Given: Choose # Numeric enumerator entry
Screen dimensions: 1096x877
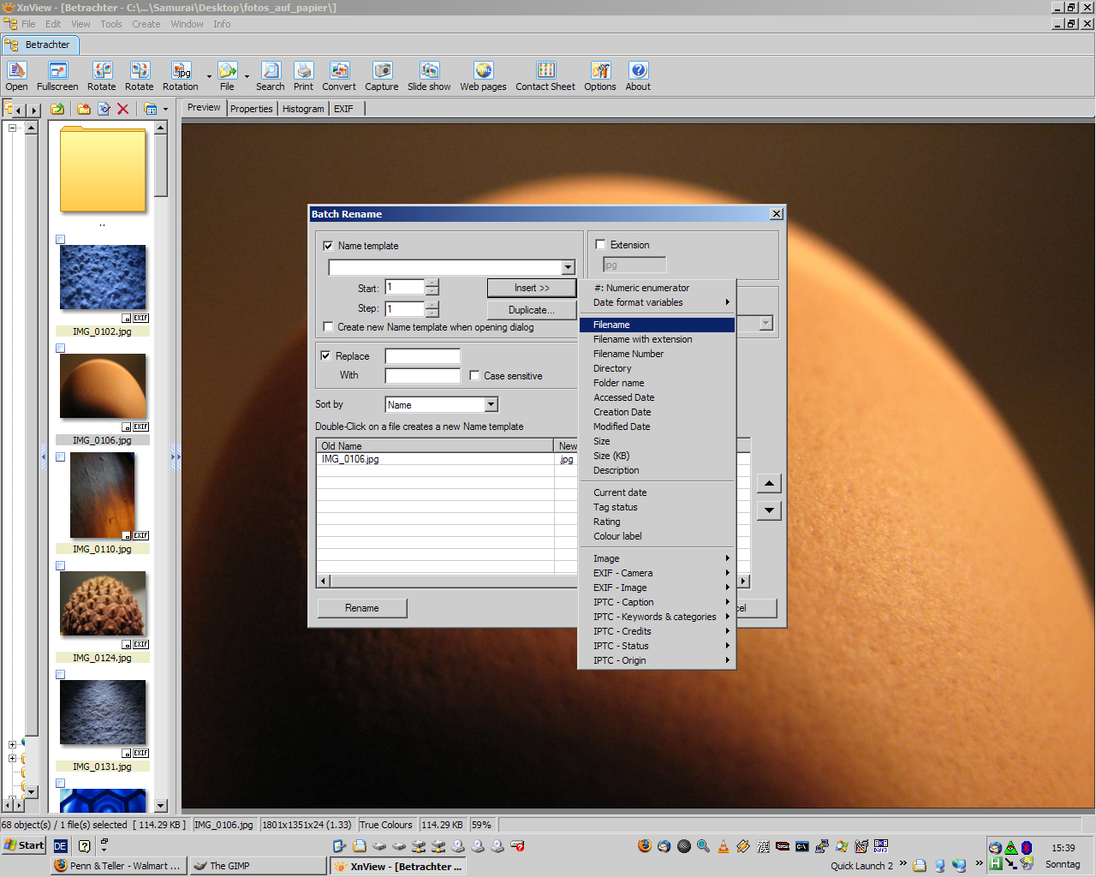Looking at the screenshot, I should click(657, 288).
